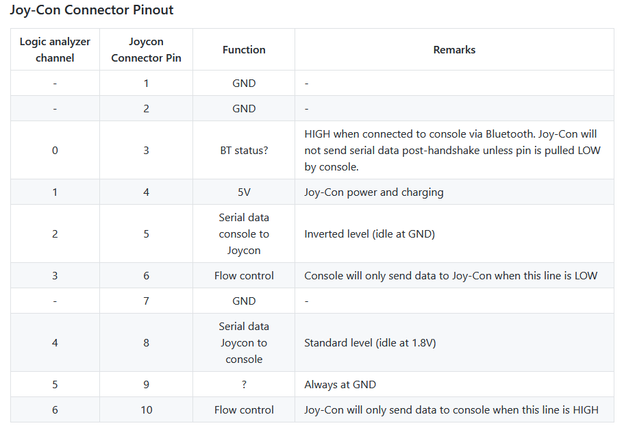Click the remark about line being HIGH

pyautogui.click(x=451, y=410)
